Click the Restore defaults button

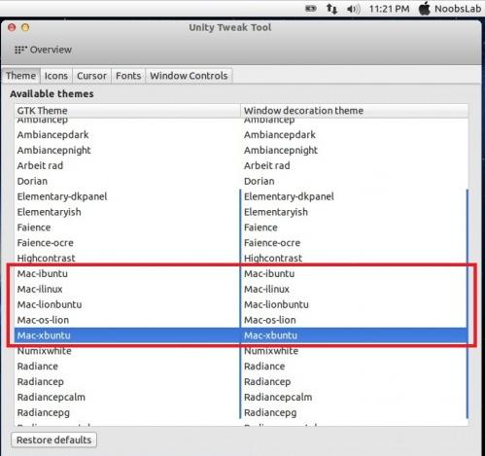(x=54, y=440)
